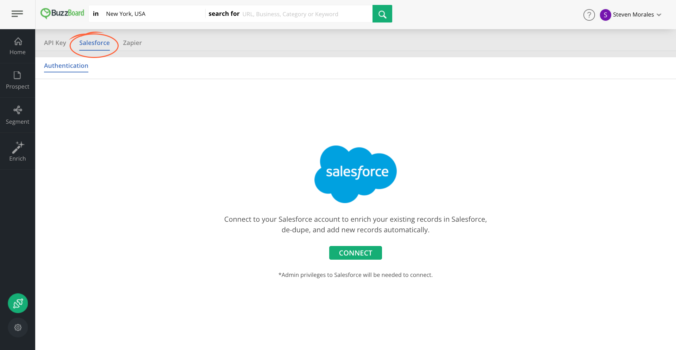676x350 pixels.
Task: Click the Salesforce cloud logo
Action: [356, 174]
